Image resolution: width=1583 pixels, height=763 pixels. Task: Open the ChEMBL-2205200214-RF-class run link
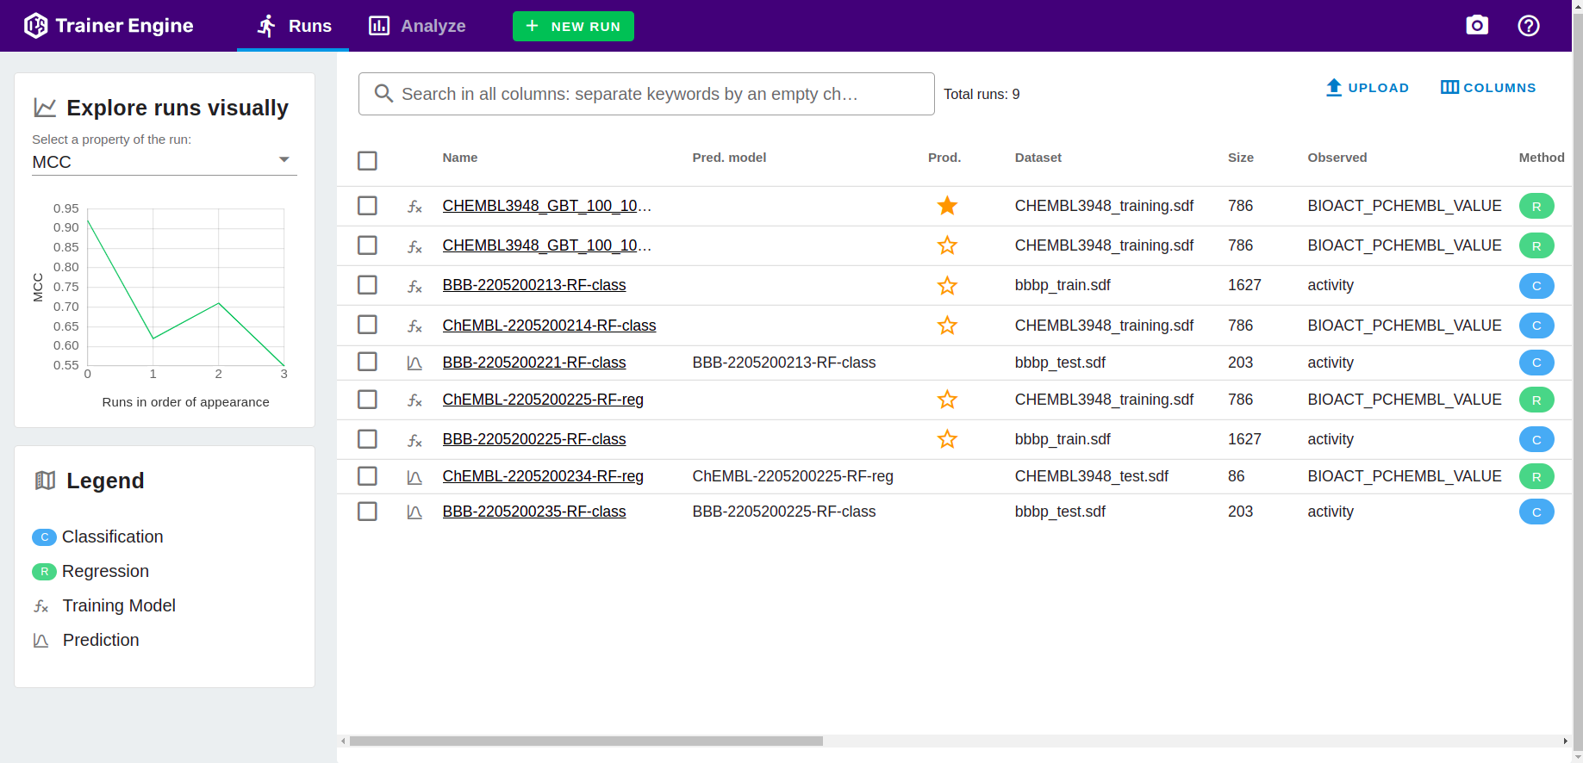click(x=549, y=326)
